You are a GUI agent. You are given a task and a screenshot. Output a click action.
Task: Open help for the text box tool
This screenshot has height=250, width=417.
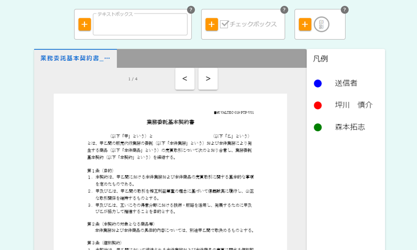191,10
